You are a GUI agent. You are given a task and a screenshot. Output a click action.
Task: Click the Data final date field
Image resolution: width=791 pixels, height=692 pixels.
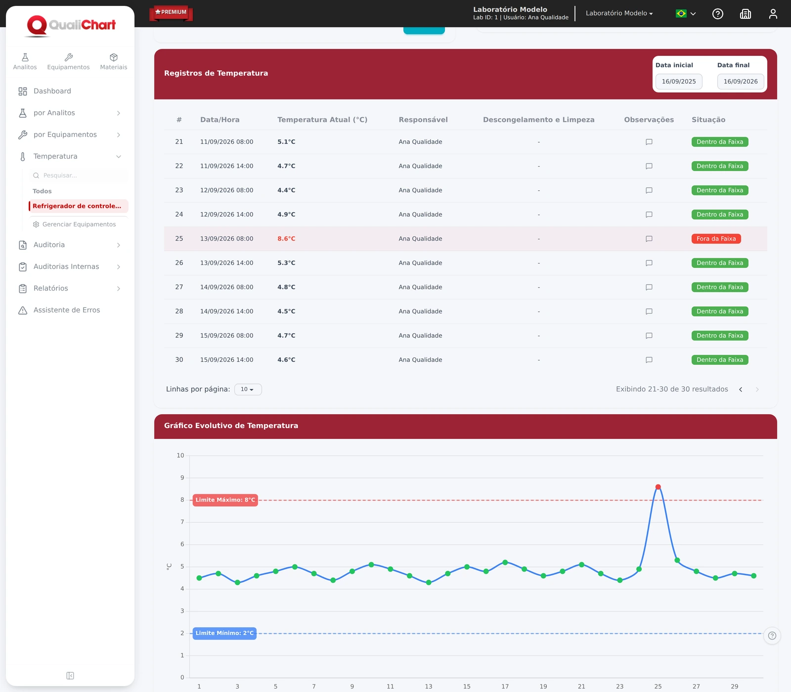[741, 82]
